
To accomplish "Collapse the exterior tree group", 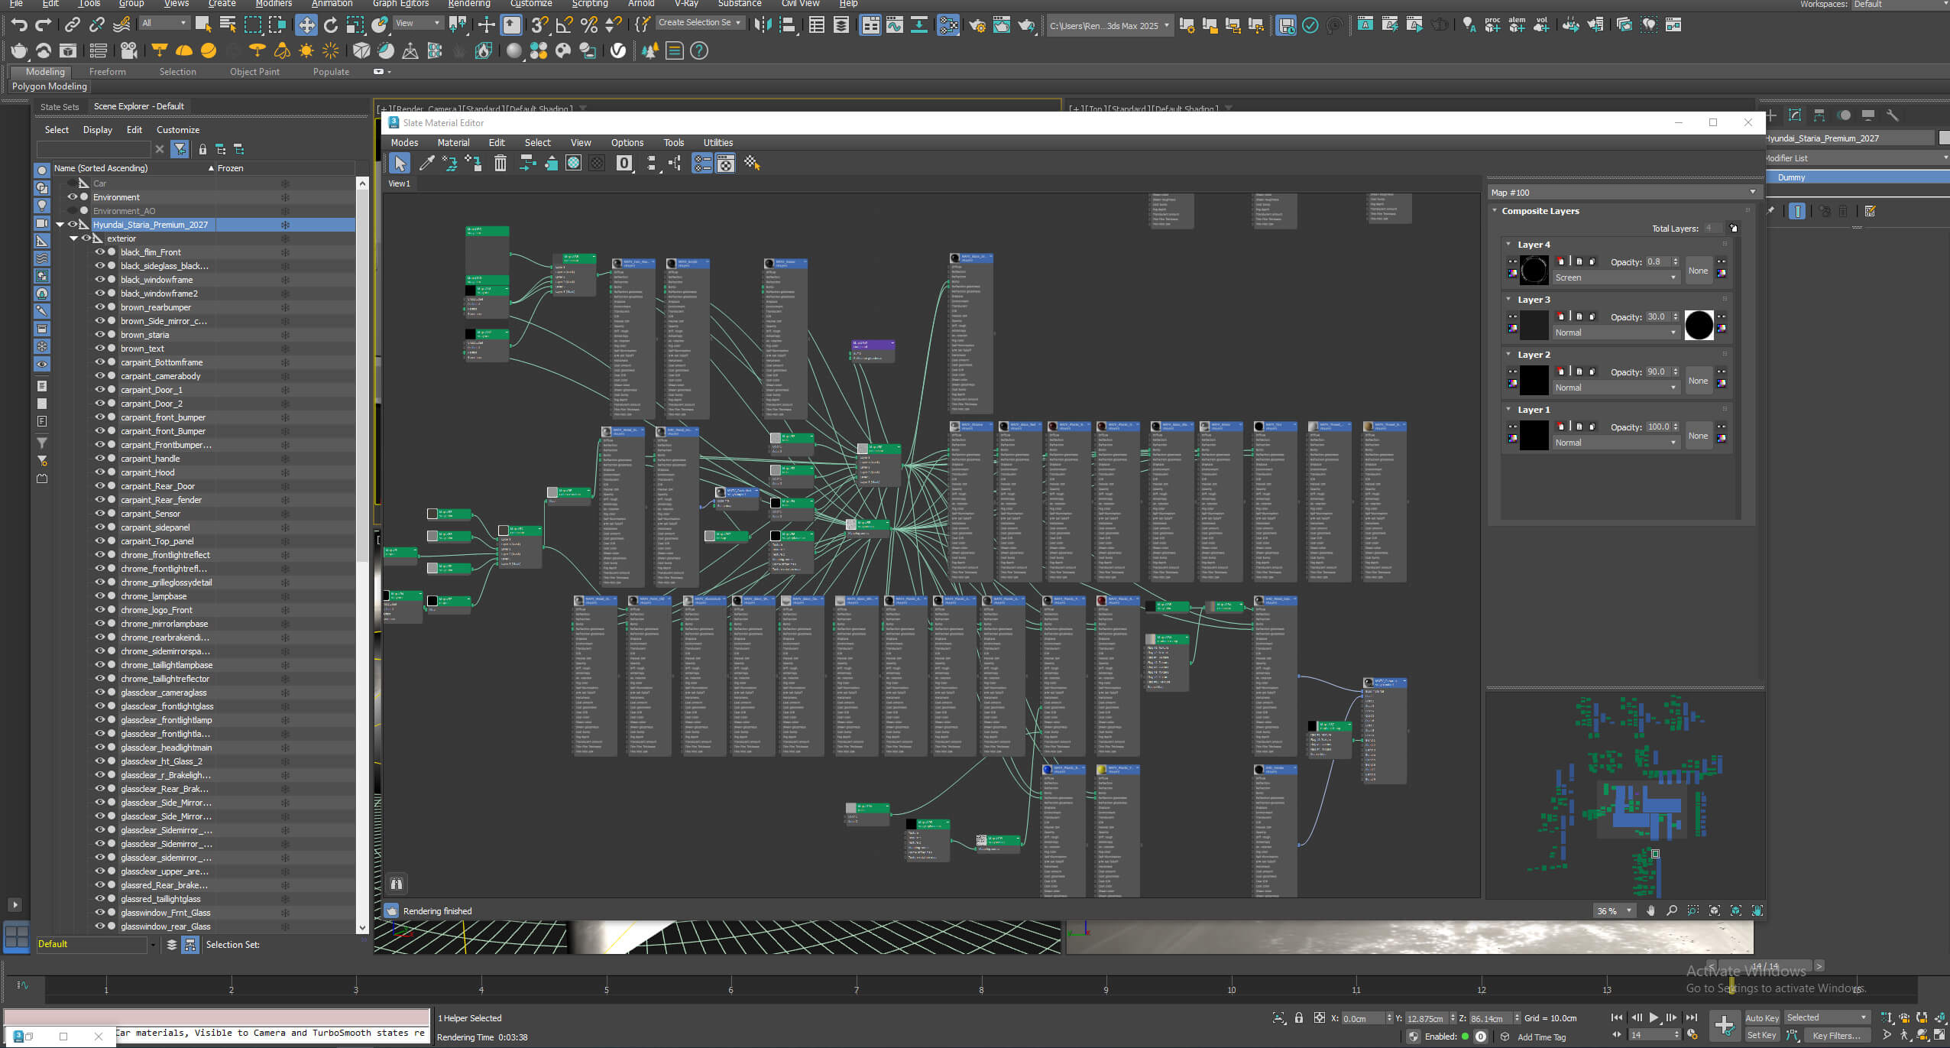I will [x=73, y=238].
